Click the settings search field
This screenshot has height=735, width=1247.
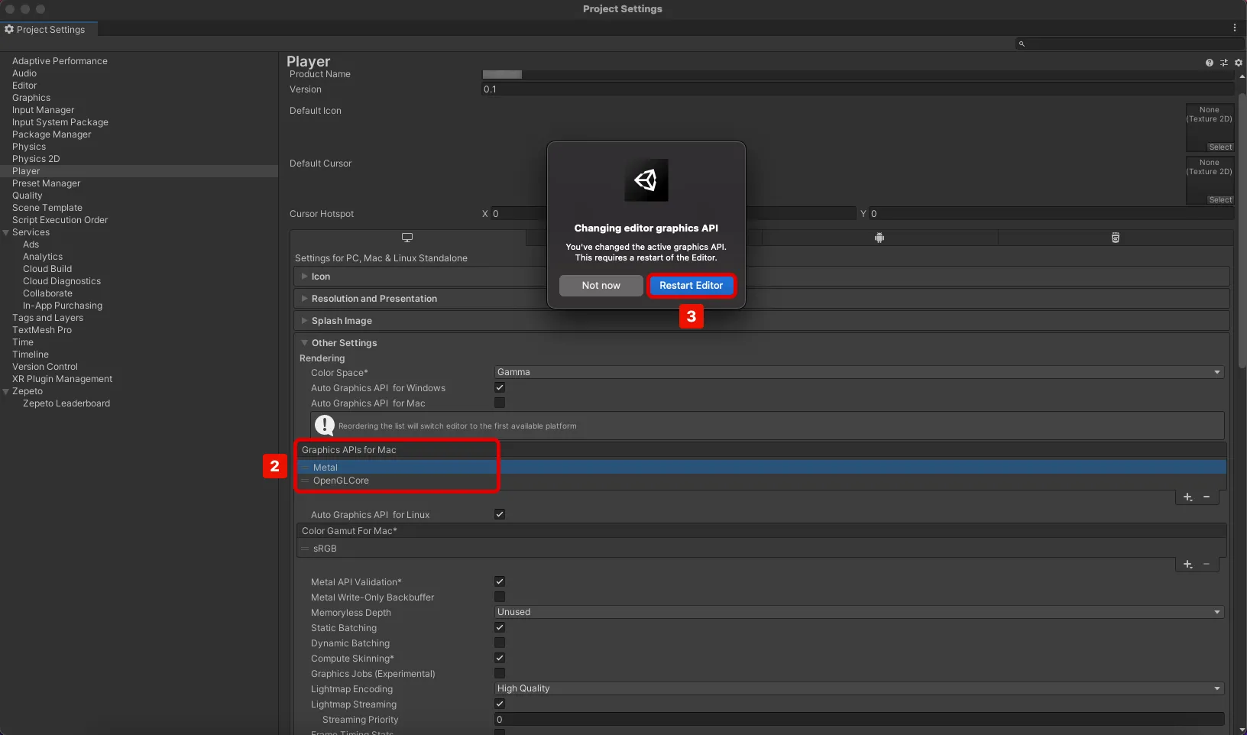click(1129, 44)
